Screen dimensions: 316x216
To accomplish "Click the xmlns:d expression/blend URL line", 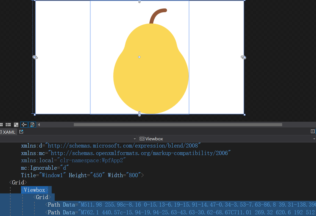I will [x=111, y=146].
